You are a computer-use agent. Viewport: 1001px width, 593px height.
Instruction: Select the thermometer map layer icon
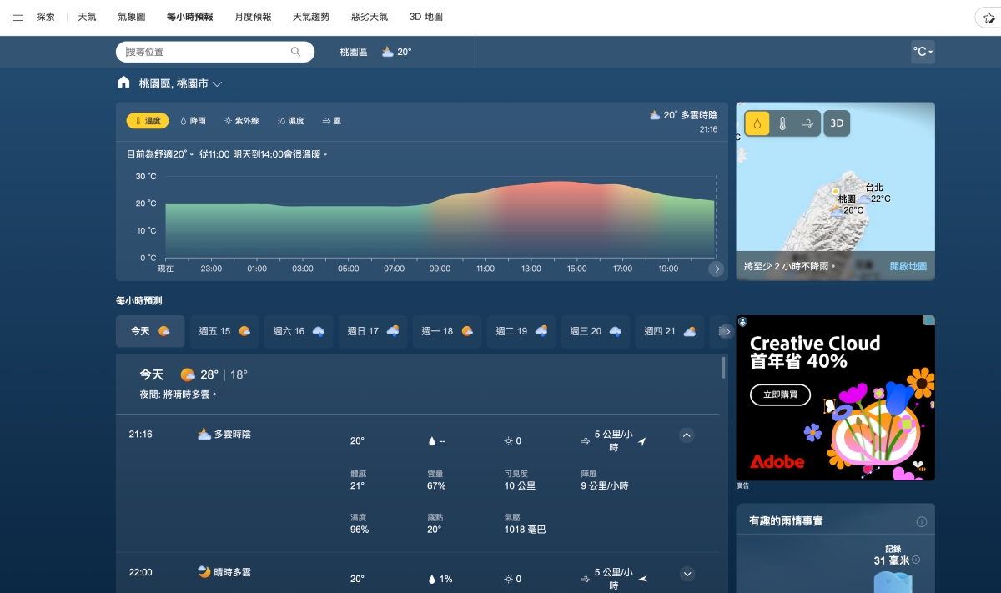click(x=782, y=123)
